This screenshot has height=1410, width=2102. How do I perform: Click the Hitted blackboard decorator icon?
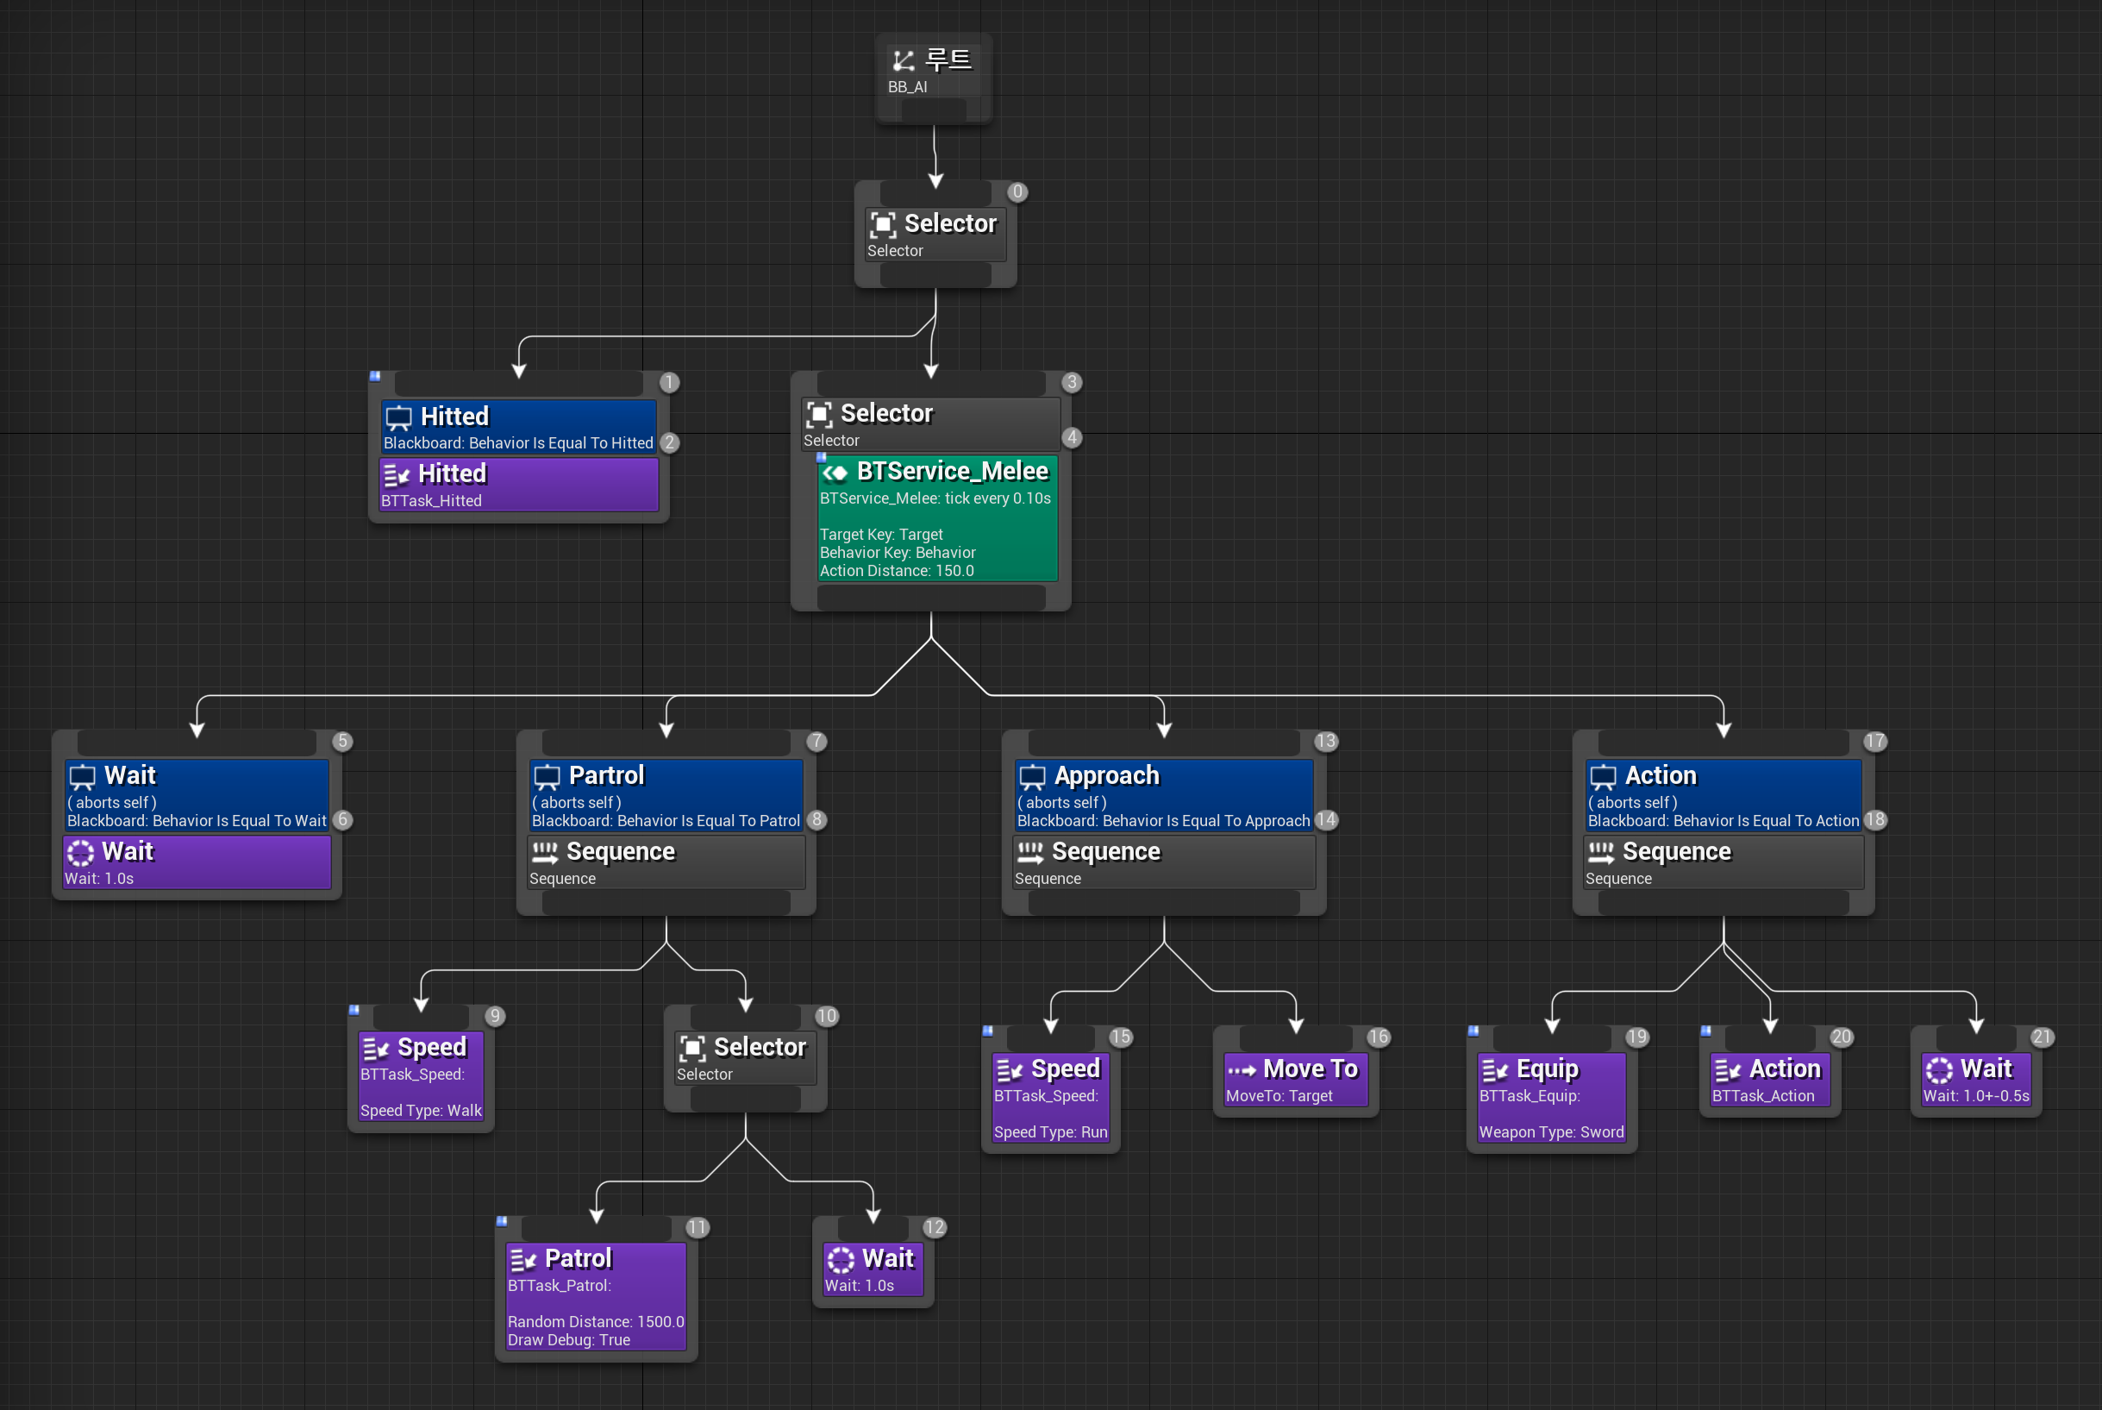click(x=398, y=417)
